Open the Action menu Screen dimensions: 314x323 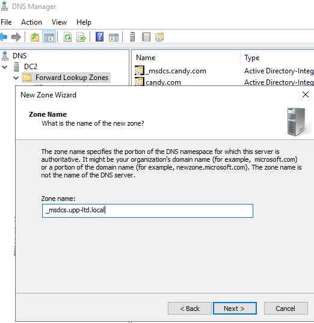(31, 22)
